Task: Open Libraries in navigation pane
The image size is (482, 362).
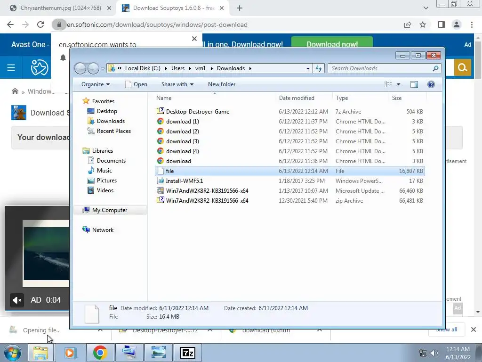Action: tap(102, 151)
